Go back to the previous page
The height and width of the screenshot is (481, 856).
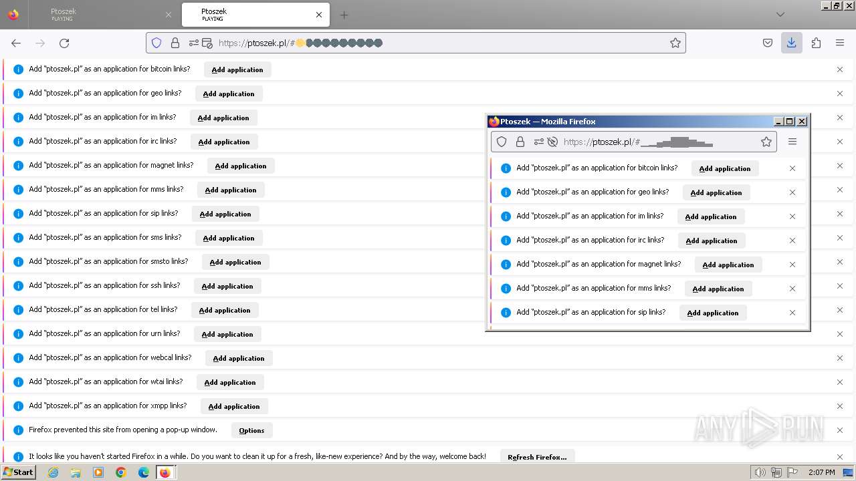coord(16,43)
